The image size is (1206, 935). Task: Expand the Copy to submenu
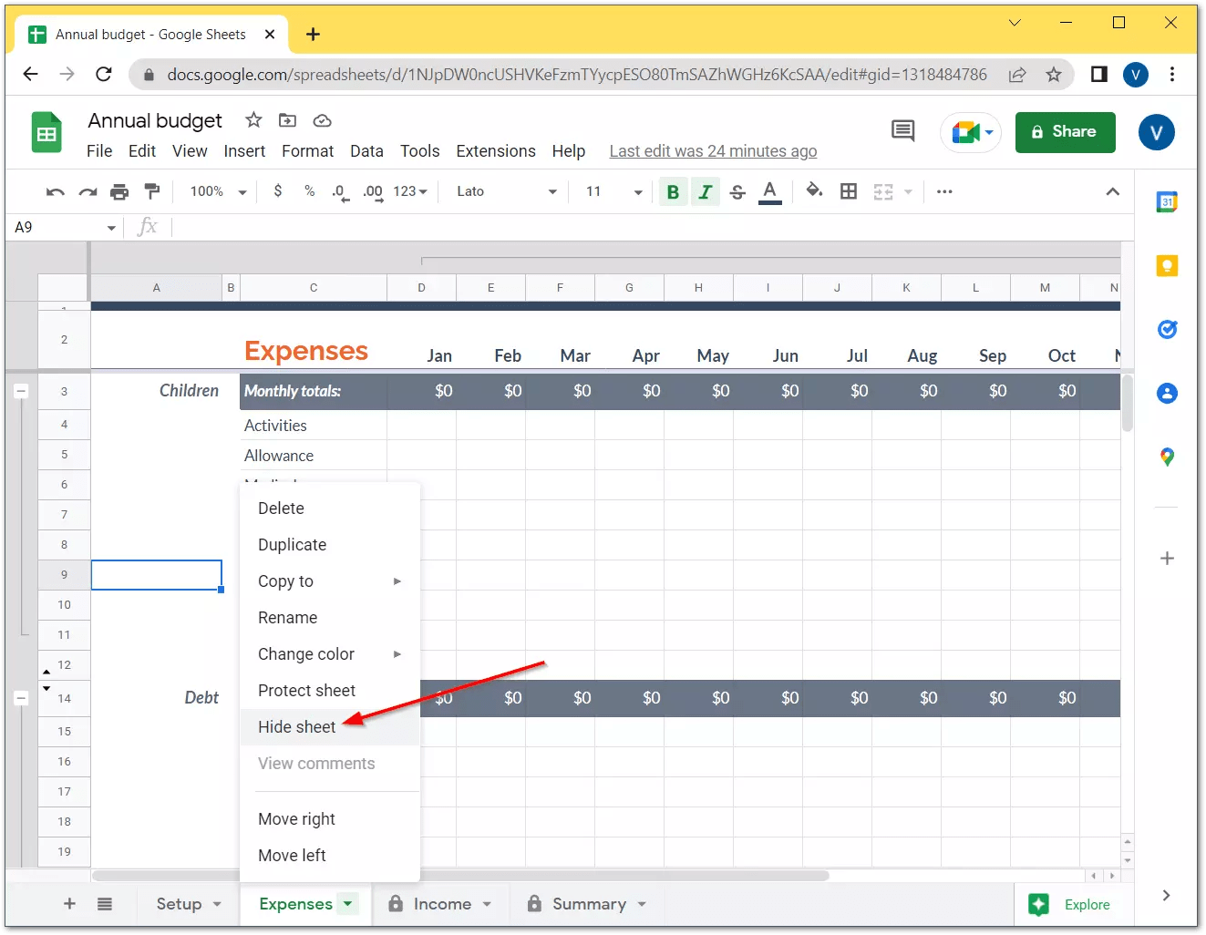[284, 581]
